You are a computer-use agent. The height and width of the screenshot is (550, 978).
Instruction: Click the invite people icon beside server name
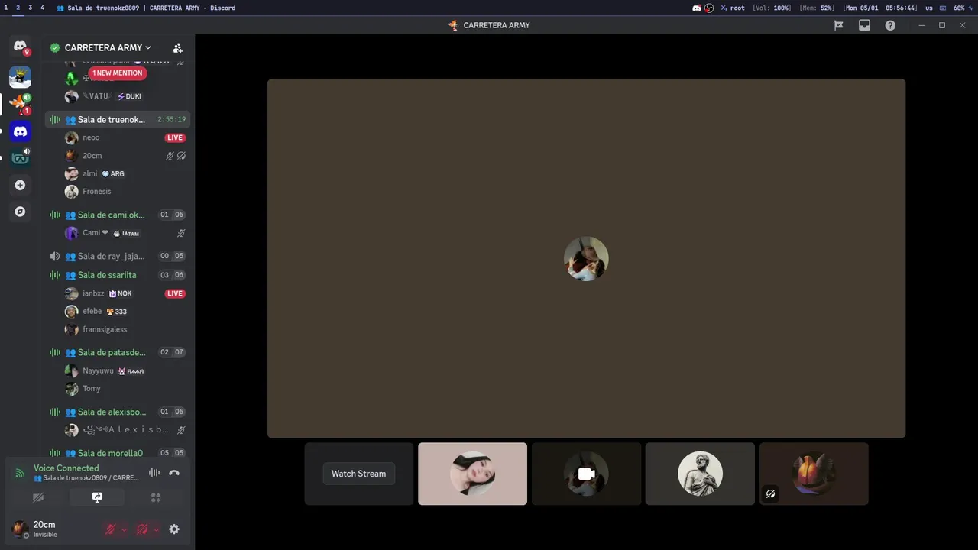pyautogui.click(x=177, y=47)
